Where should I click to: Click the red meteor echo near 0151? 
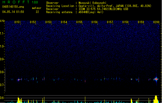click(x=19, y=80)
